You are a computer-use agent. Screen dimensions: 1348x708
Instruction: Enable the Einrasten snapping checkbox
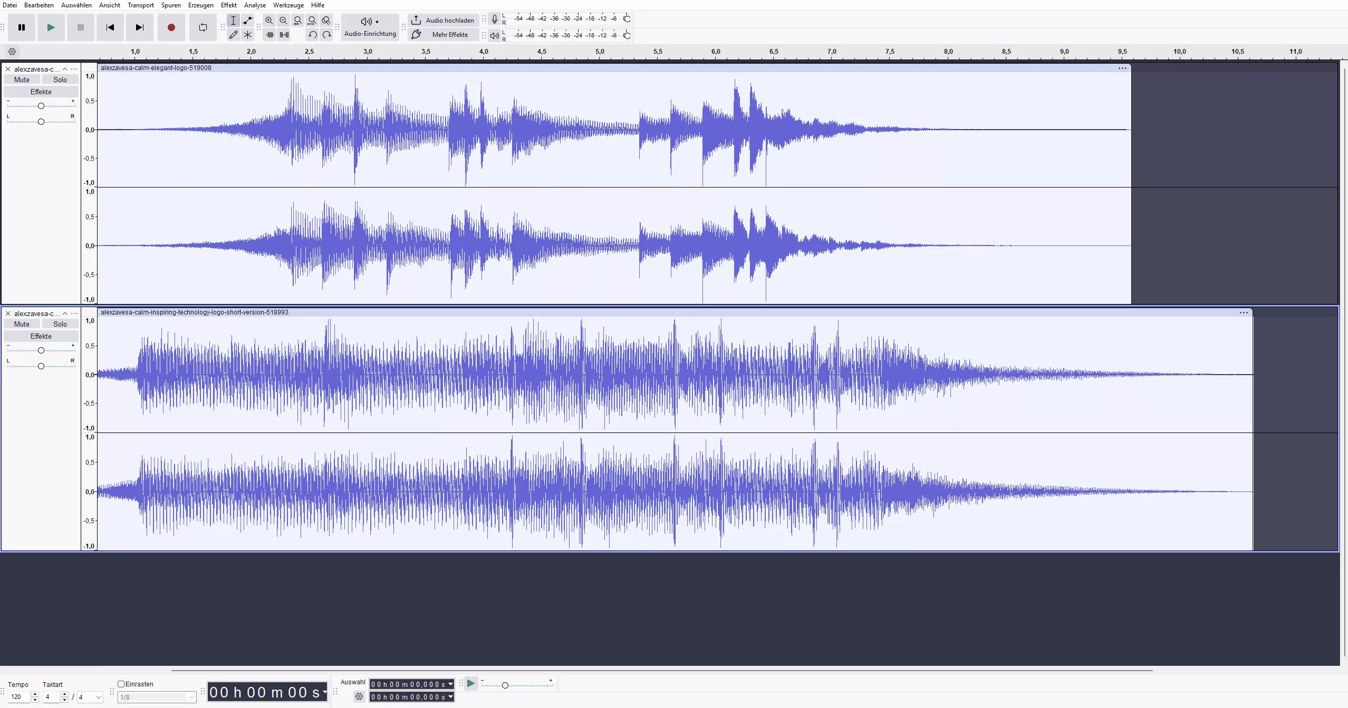(x=121, y=684)
